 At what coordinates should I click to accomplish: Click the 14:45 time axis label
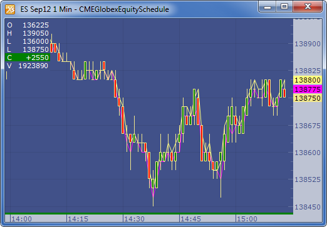(190, 219)
